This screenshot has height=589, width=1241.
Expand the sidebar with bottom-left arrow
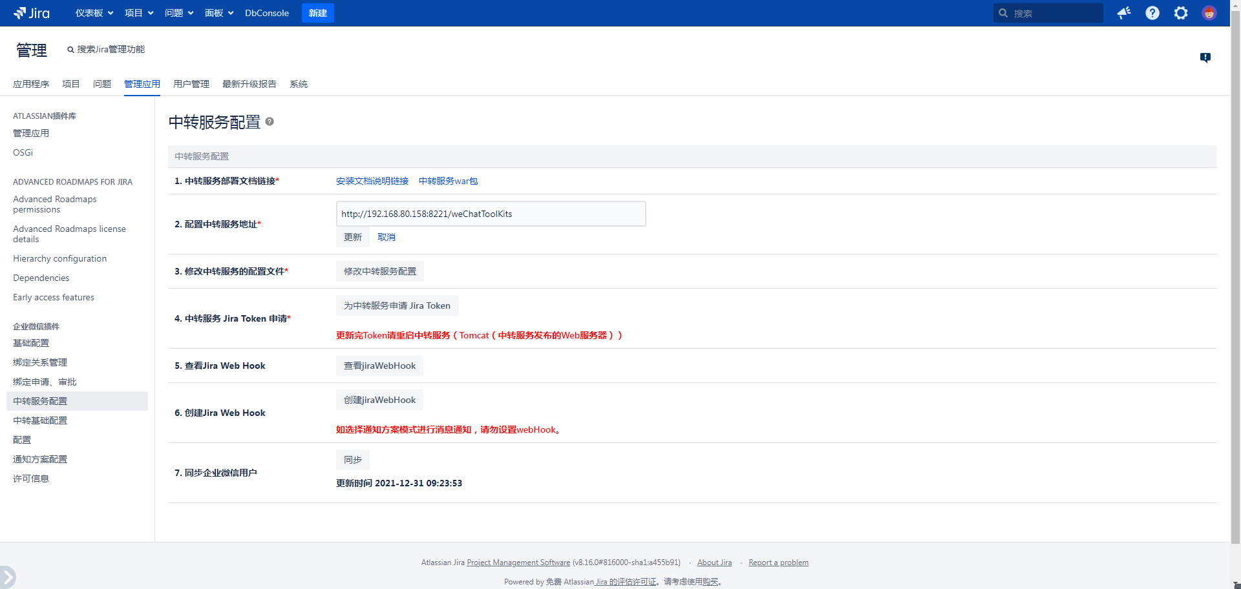(7, 577)
